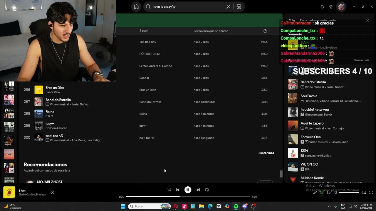Click Borrar cola to clear the queue

click(x=362, y=60)
